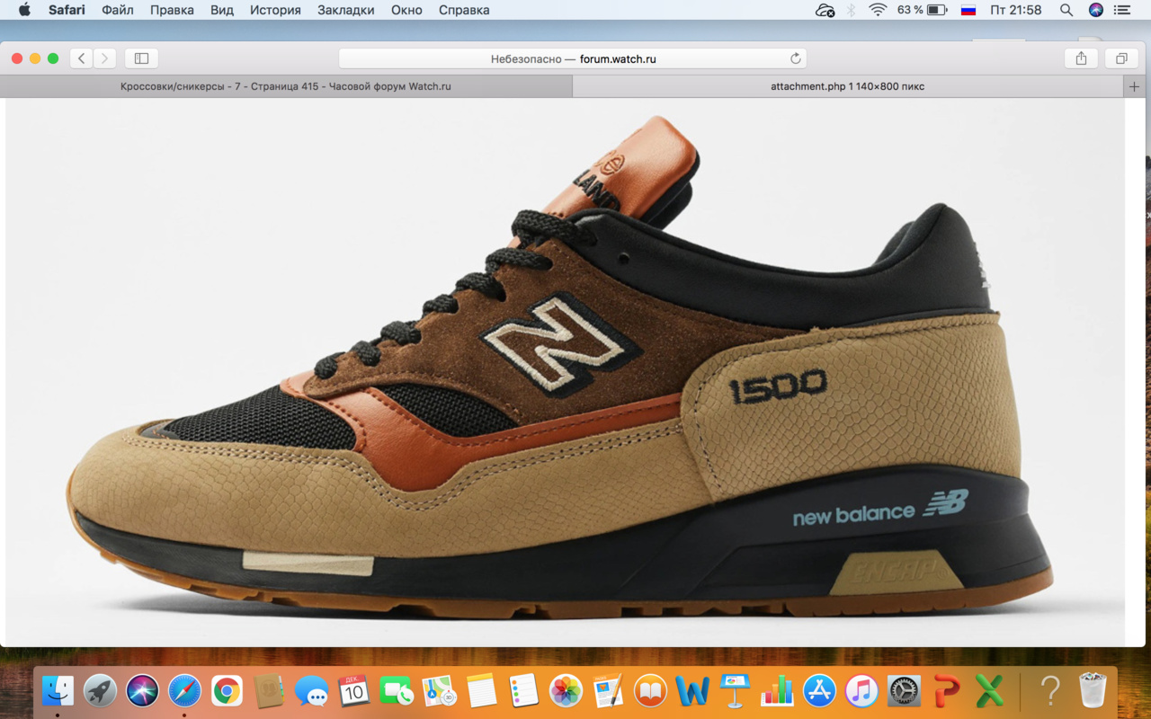Launch Siri from the Dock
1151x719 pixels.
pos(142,690)
